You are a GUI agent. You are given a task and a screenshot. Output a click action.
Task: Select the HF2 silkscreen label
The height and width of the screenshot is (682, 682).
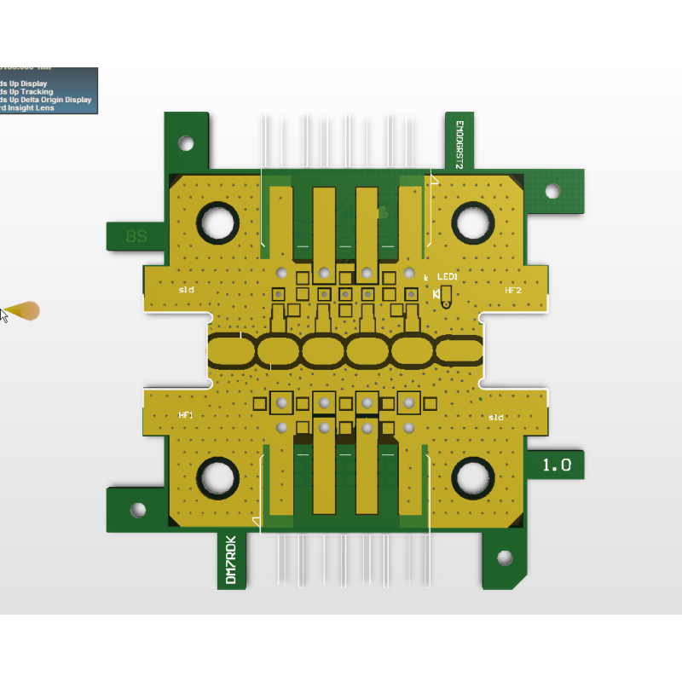point(513,291)
